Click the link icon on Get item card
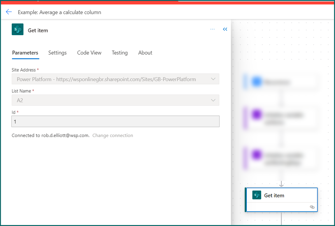335x226 pixels. [x=312, y=207]
